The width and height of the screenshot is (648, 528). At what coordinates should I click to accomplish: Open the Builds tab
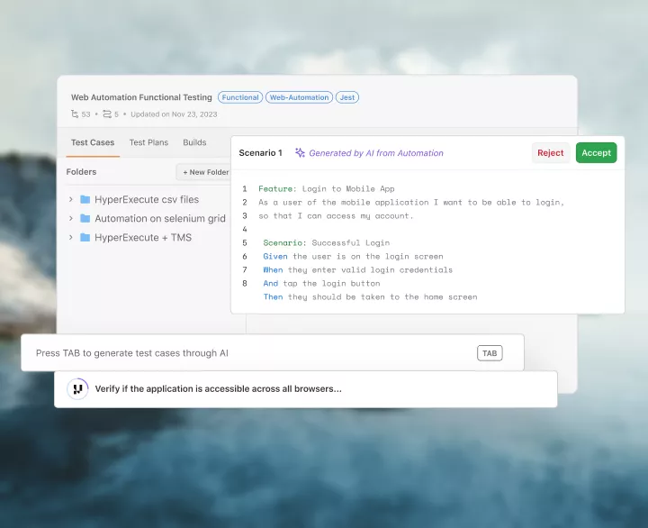194,142
